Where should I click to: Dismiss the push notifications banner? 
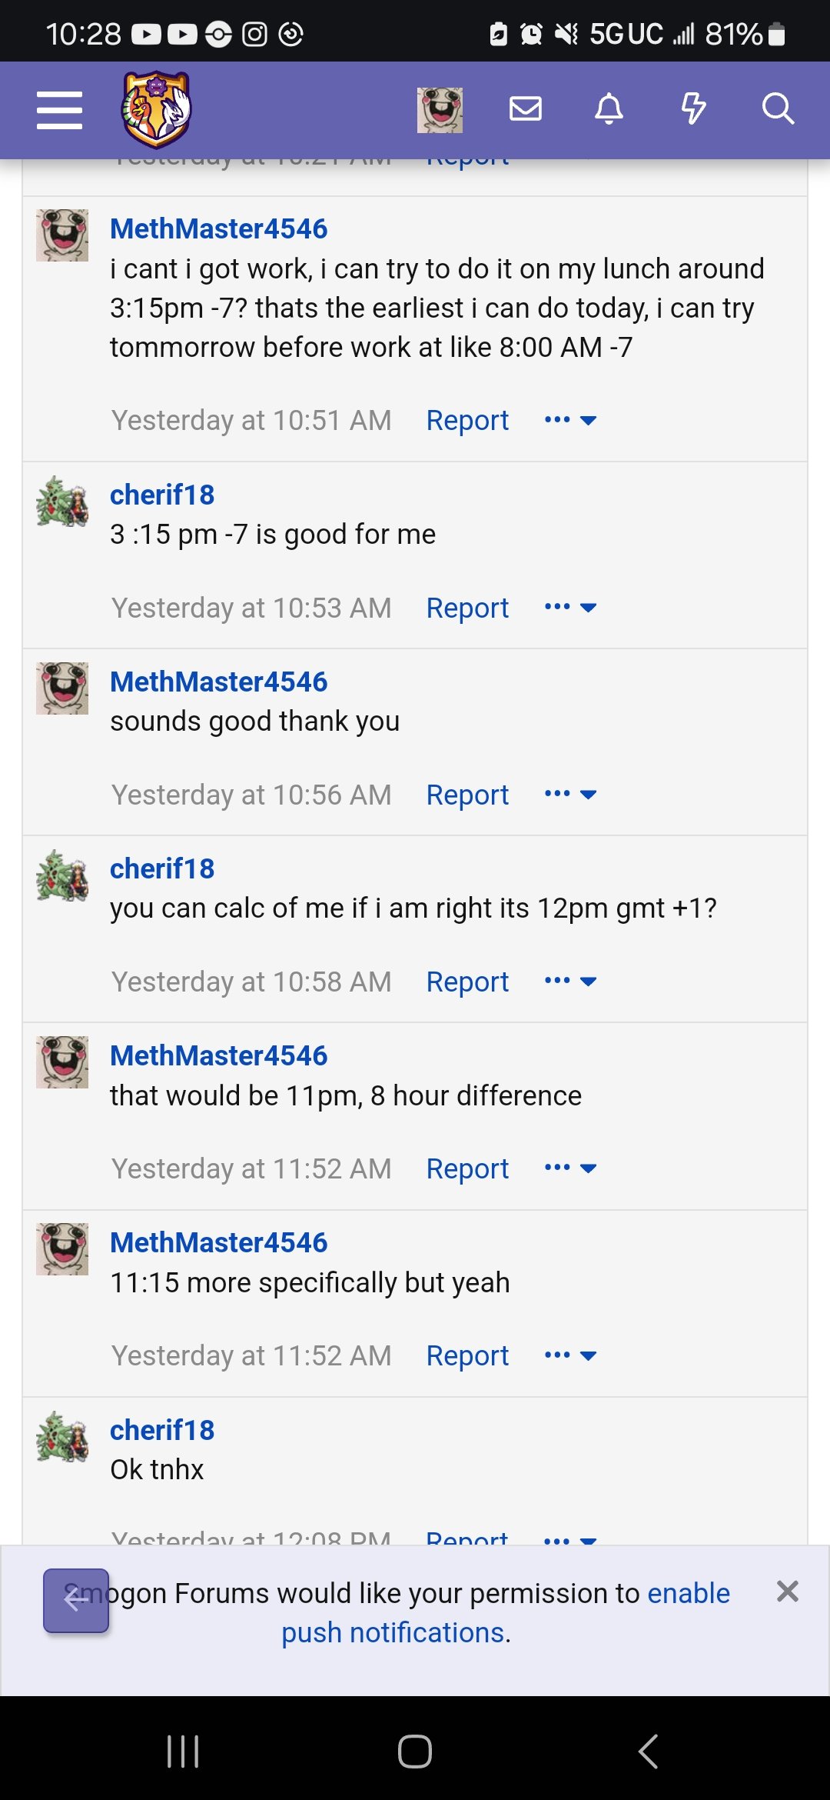coord(788,1591)
